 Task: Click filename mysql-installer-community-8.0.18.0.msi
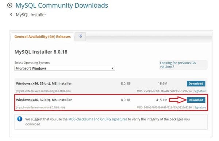41,107
